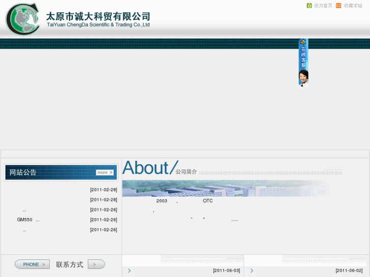
Task: Open the GM550 announcement
Action: [28, 220]
